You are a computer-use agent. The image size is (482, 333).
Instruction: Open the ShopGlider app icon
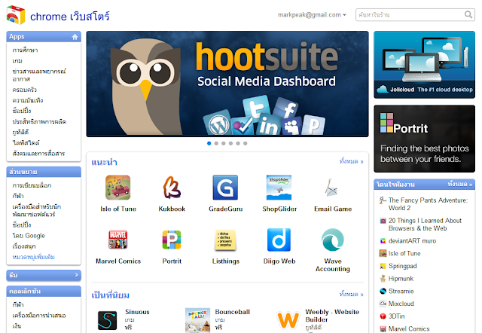pos(279,188)
